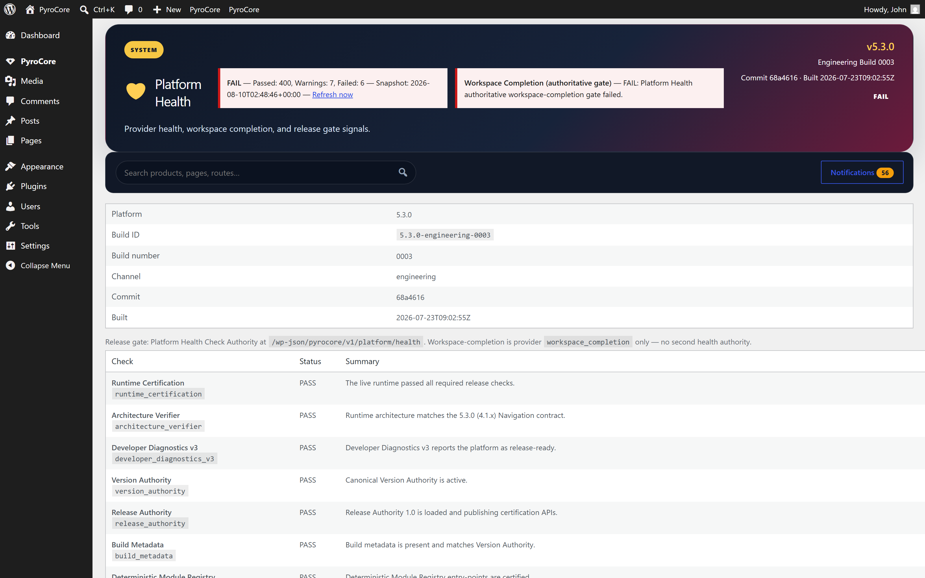Click the FAIL status under the commit line

[881, 97]
